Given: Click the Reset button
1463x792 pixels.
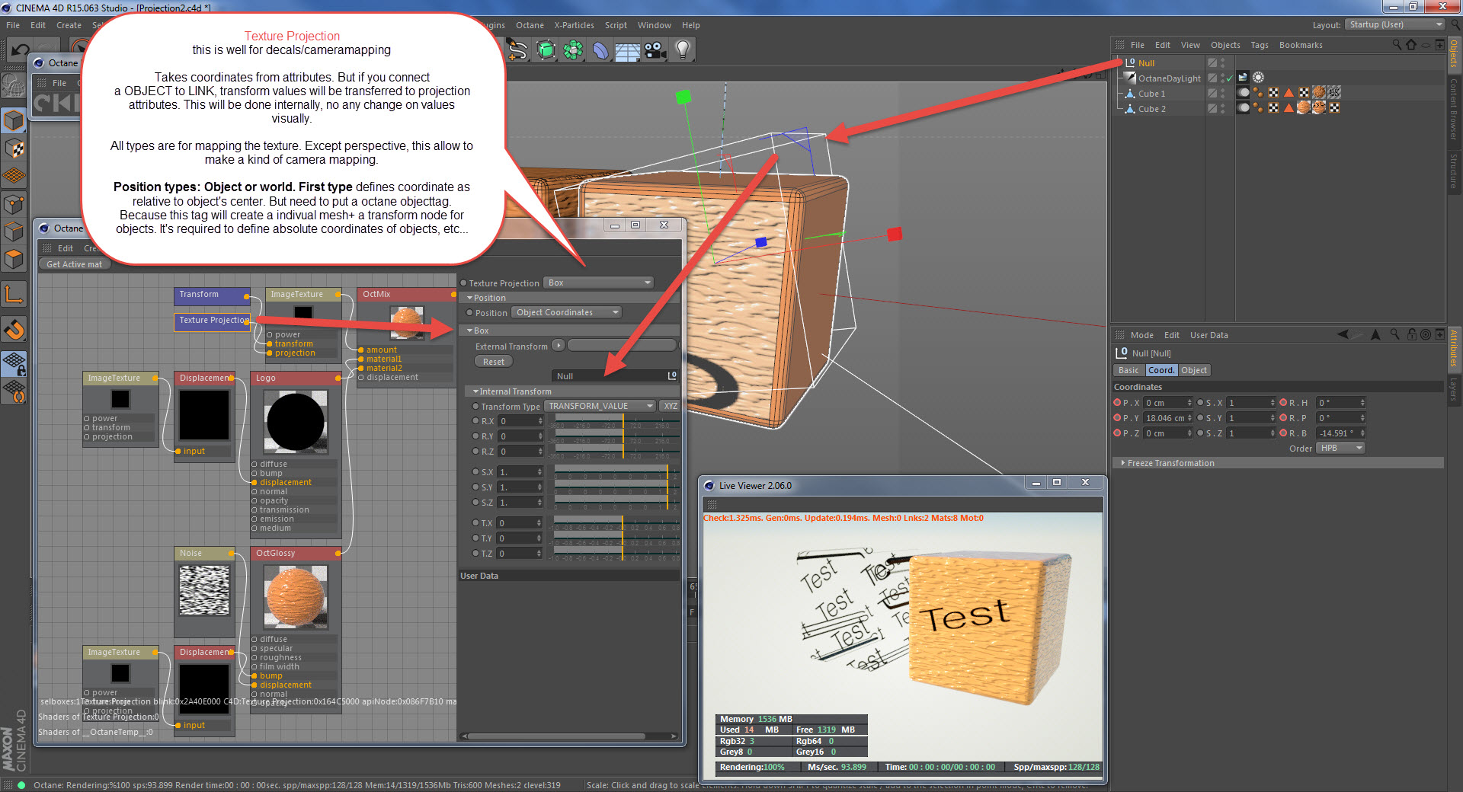Looking at the screenshot, I should 493,362.
